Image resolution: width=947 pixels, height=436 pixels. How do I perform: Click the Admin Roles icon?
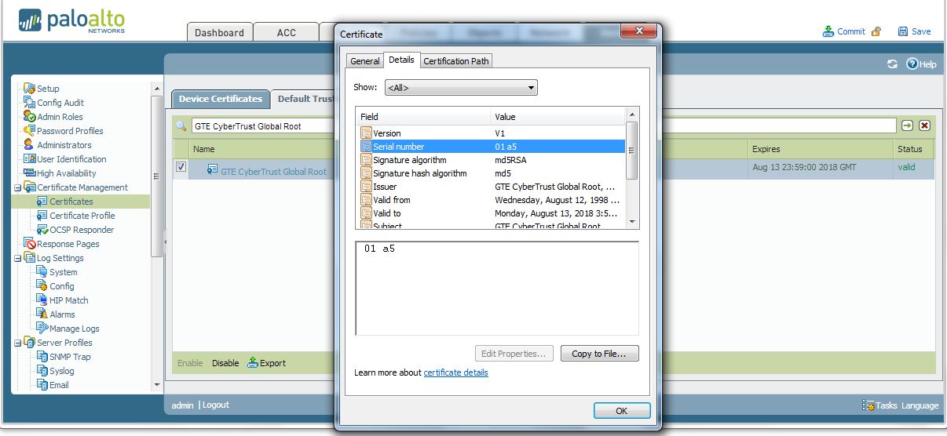pyautogui.click(x=29, y=117)
